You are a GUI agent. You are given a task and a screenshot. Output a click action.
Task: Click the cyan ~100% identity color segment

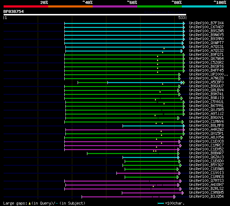click(204, 6)
